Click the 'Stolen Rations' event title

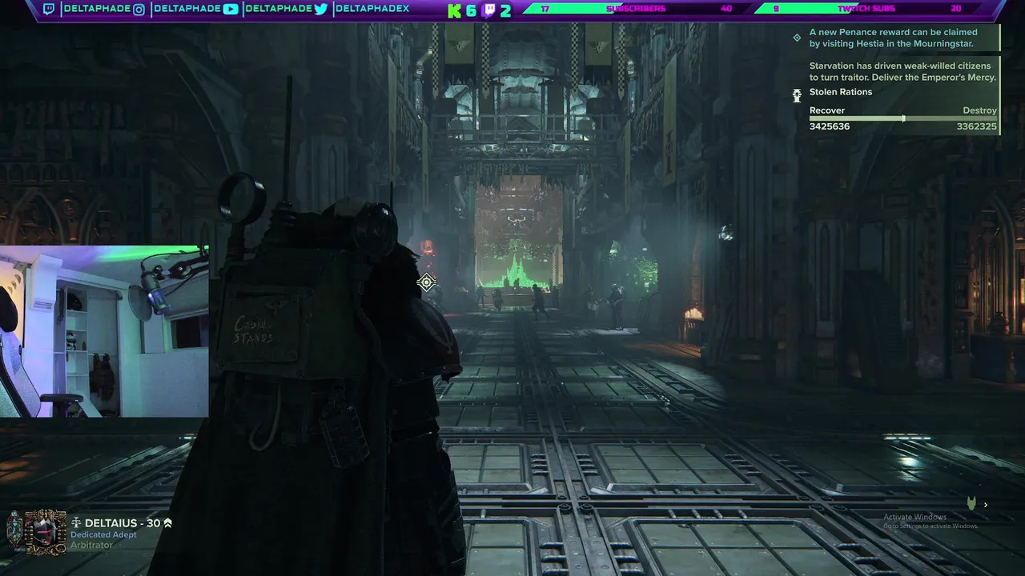coord(841,92)
